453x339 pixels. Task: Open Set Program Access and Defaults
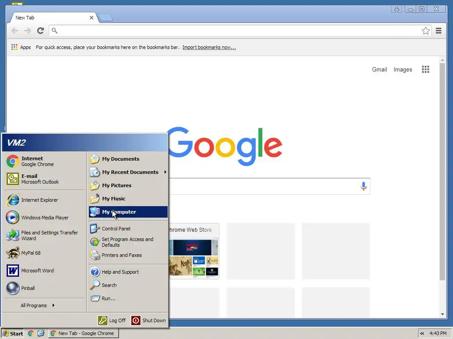tap(128, 242)
